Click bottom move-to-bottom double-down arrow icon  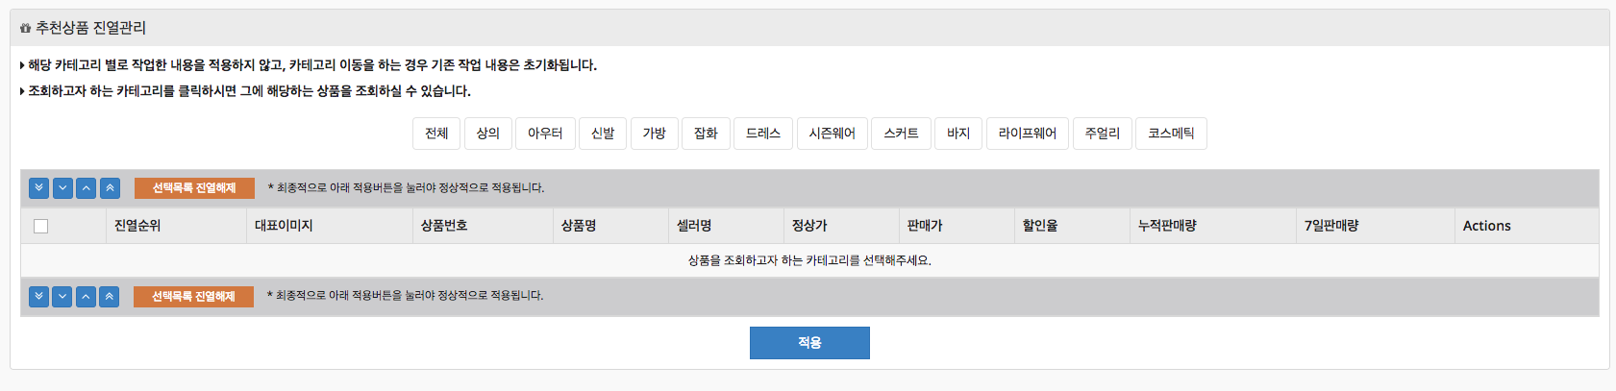(x=38, y=297)
